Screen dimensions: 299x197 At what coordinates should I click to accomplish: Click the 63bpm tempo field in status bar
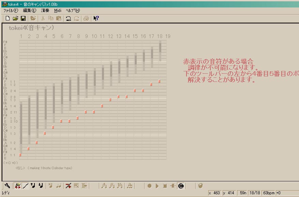[x=269, y=193]
